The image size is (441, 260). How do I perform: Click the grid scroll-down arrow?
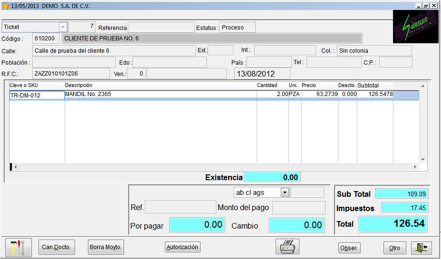tap(423, 160)
